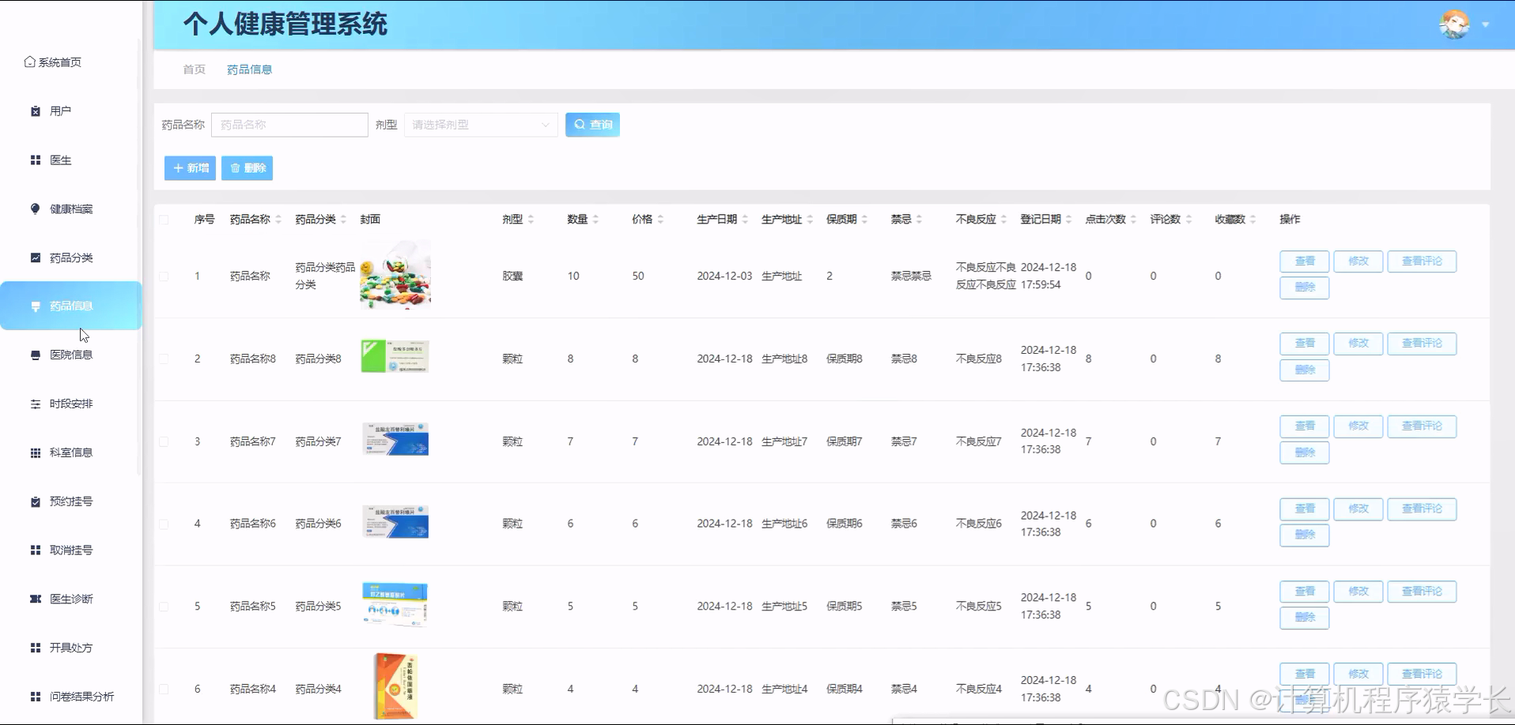This screenshot has width=1515, height=725.
Task: Select the 时段安排 sidebar icon
Action: 35,404
